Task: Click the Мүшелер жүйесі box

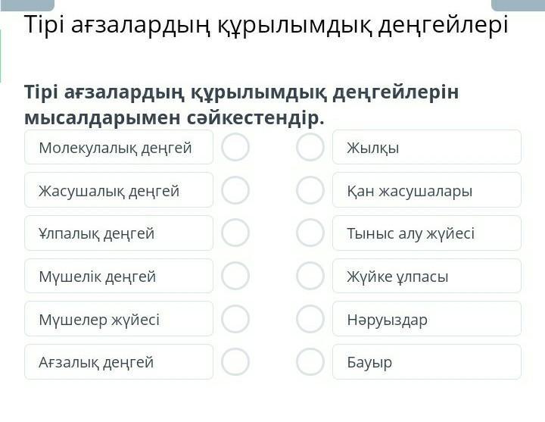Action: (x=119, y=319)
